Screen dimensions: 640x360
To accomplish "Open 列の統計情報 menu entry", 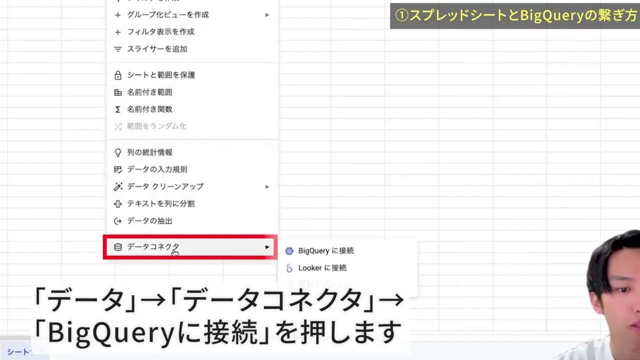I will coord(192,152).
